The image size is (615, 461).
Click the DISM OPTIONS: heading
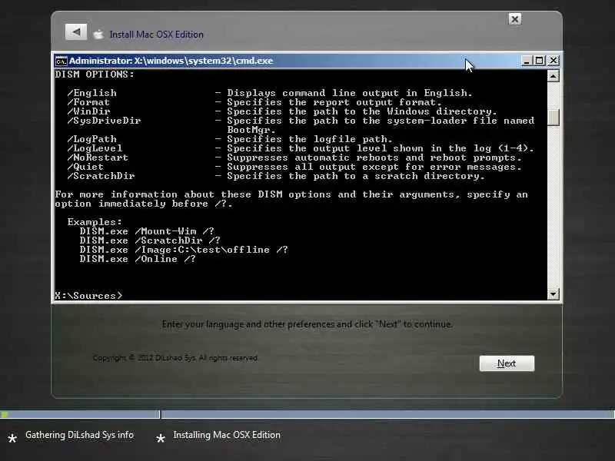pyautogui.click(x=95, y=75)
